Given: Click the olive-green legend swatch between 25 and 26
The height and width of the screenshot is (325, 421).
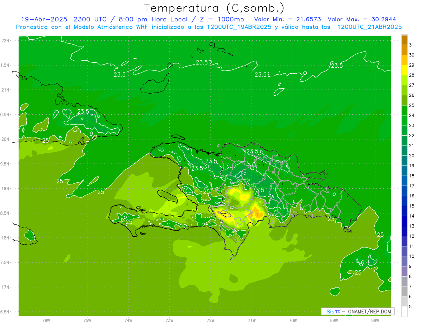Looking at the screenshot, I should [x=405, y=100].
